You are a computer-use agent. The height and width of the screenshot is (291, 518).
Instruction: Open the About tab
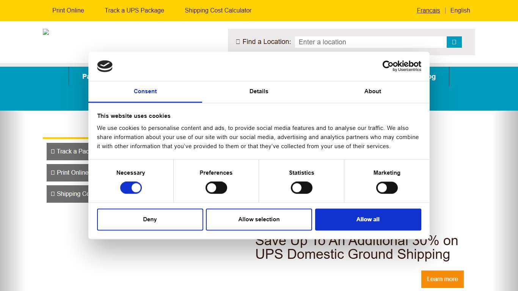(x=372, y=91)
